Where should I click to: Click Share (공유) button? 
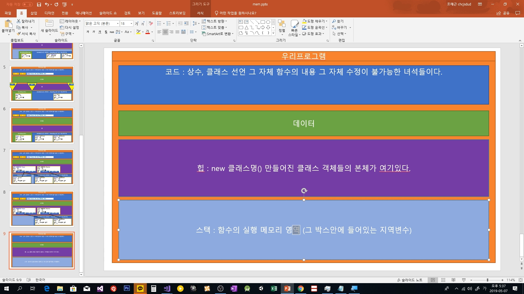[503, 13]
